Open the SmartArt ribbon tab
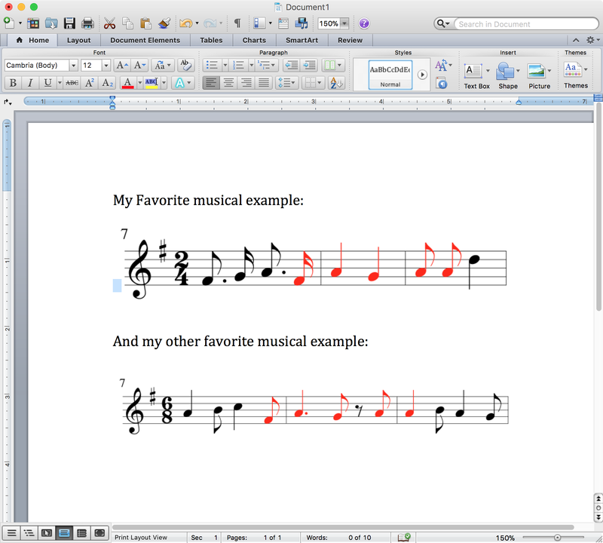Viewport: 603px width, 543px height. 301,40
